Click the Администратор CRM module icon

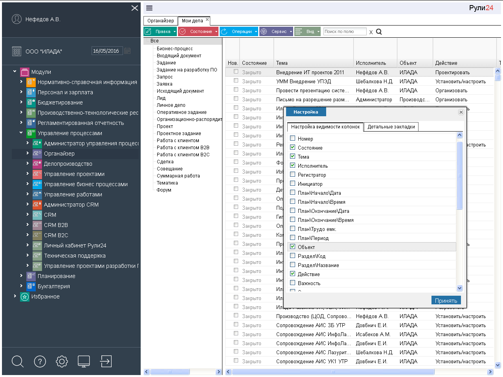(37, 205)
